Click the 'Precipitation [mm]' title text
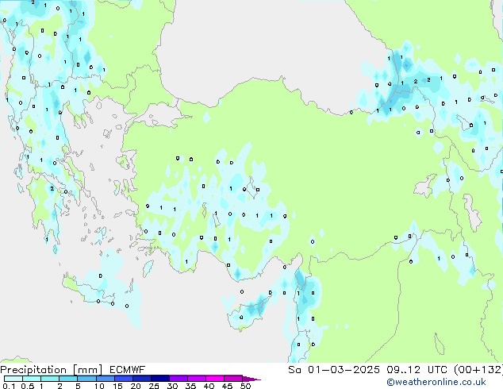Image resolution: width=503 pixels, height=389 pixels. (52, 370)
